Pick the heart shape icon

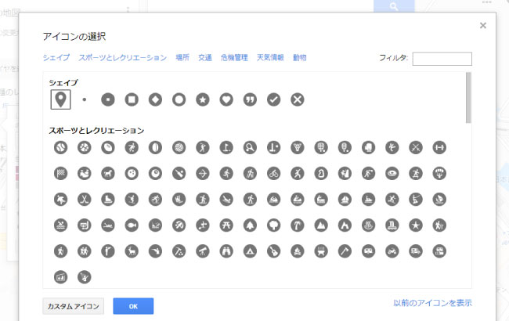pyautogui.click(x=226, y=99)
